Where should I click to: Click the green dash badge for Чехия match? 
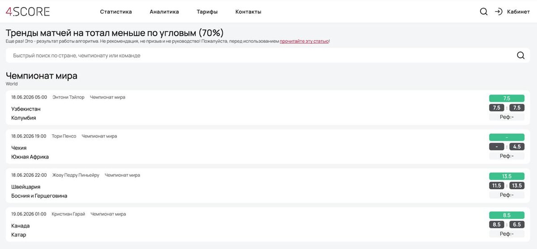click(x=507, y=137)
